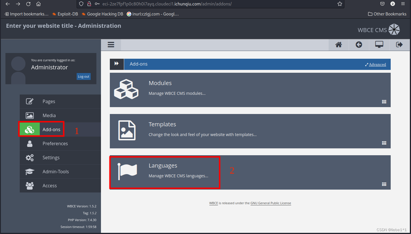Screen dimensions: 411x234
Task: Click the green Add-ons cubes icon
Action: coord(30,129)
